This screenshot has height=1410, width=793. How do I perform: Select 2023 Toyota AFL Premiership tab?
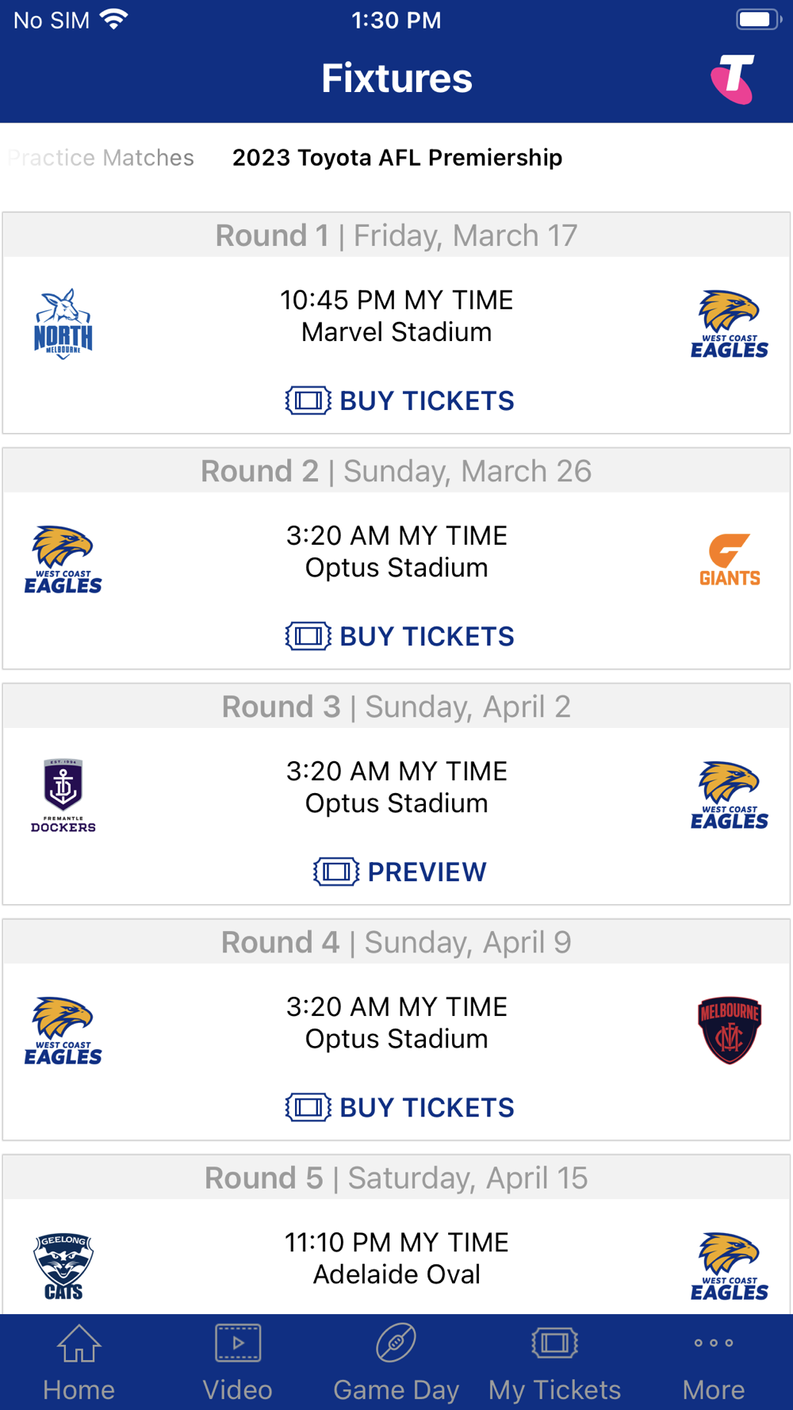[396, 158]
